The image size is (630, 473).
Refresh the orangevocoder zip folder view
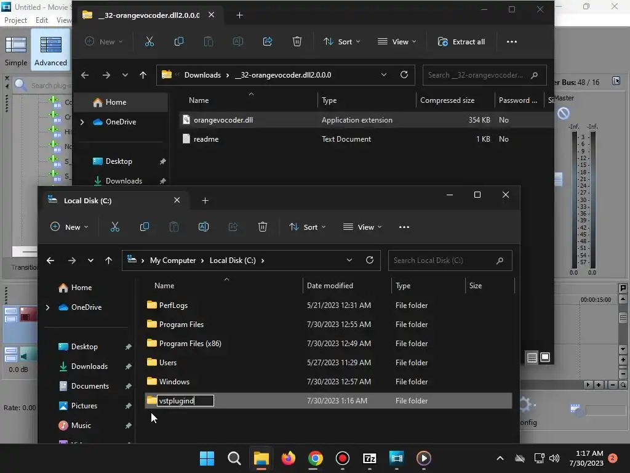404,75
